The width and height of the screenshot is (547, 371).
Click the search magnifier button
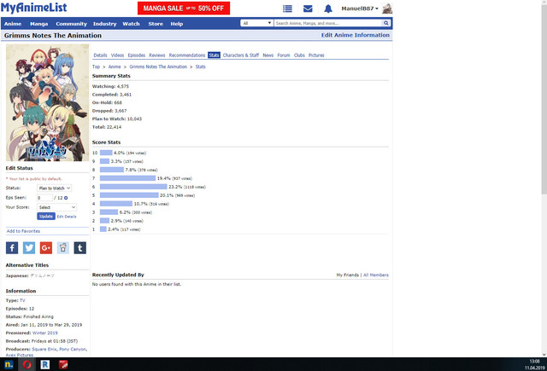385,23
